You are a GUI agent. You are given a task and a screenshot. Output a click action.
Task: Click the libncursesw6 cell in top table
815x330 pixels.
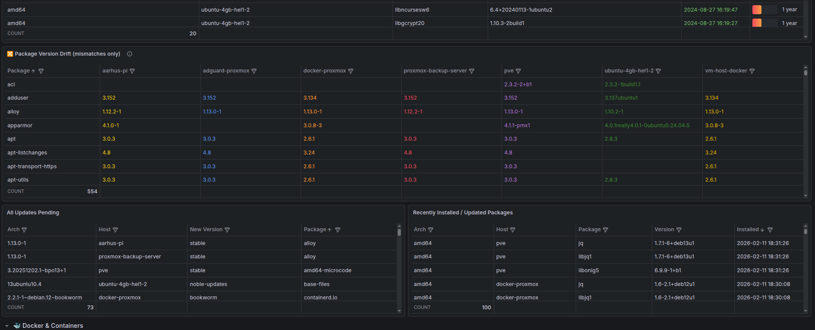[x=412, y=10]
